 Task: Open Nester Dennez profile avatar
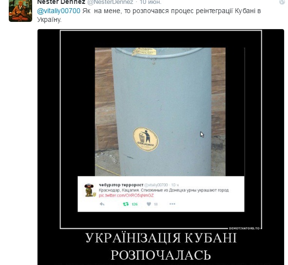[20, 11]
